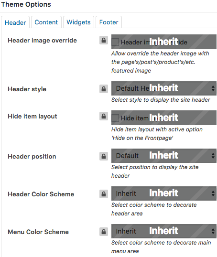The image size is (217, 257).
Task: Open the Header Color Scheme dropdown
Action: click(x=164, y=193)
